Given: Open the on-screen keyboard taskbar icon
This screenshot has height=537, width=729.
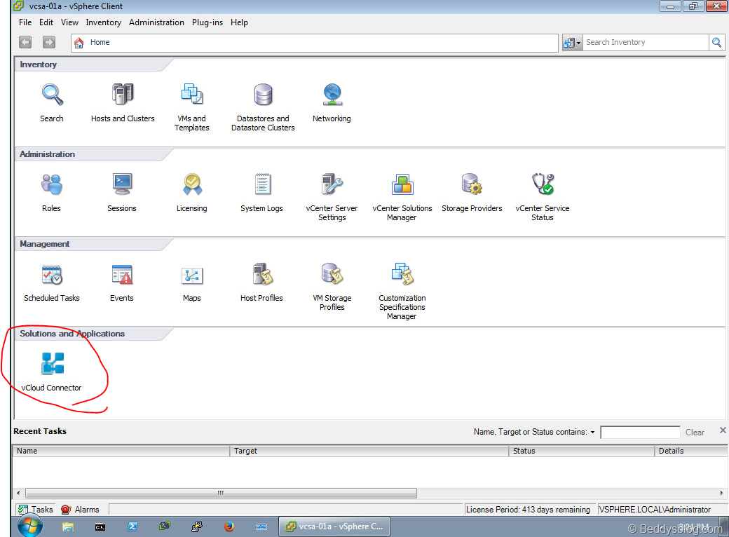Looking at the screenshot, I should point(261,526).
